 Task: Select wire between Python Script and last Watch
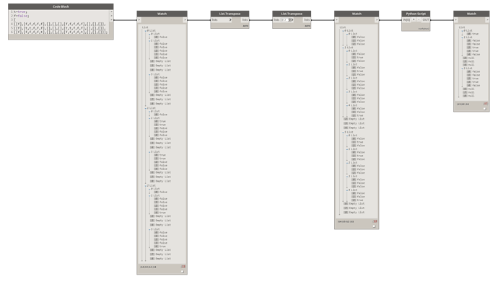click(442, 20)
